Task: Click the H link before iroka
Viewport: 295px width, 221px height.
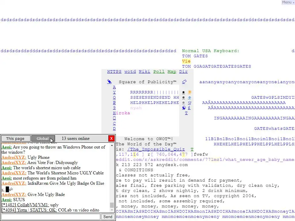Action: (x=114, y=113)
